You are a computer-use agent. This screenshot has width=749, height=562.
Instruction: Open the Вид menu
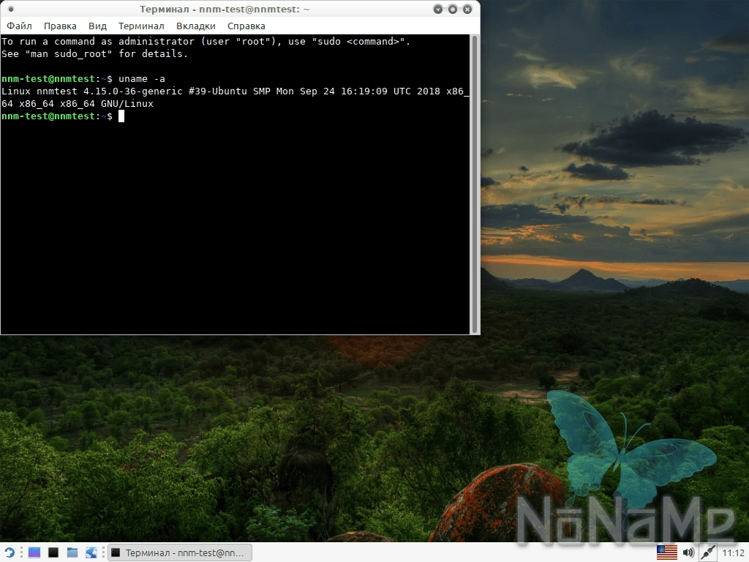click(97, 26)
